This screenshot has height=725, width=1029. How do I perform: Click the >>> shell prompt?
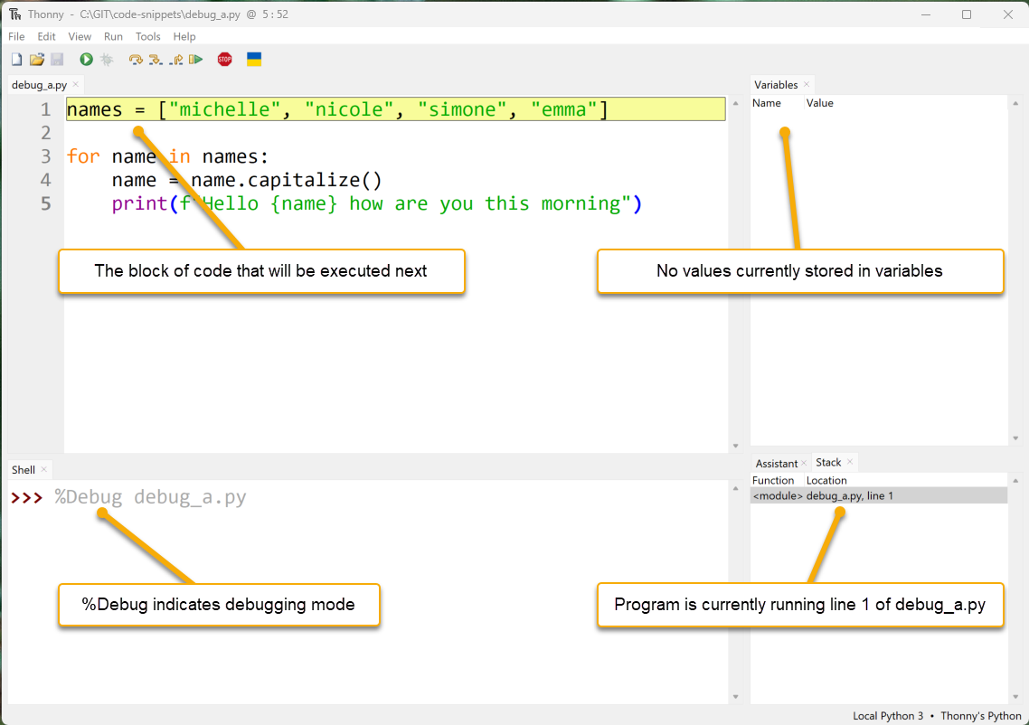(26, 498)
